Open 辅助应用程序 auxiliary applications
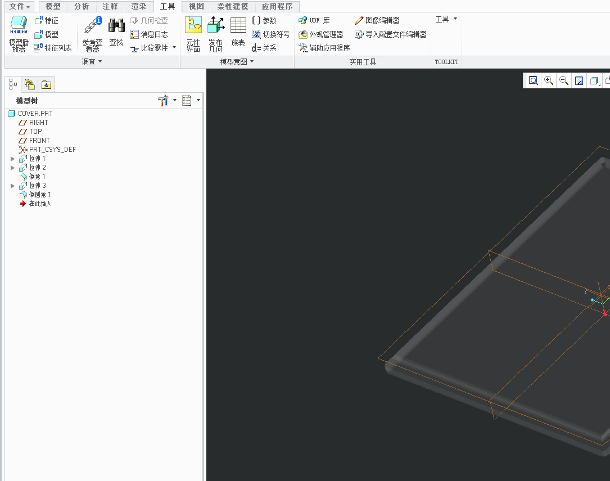The height and width of the screenshot is (481, 610). (324, 48)
